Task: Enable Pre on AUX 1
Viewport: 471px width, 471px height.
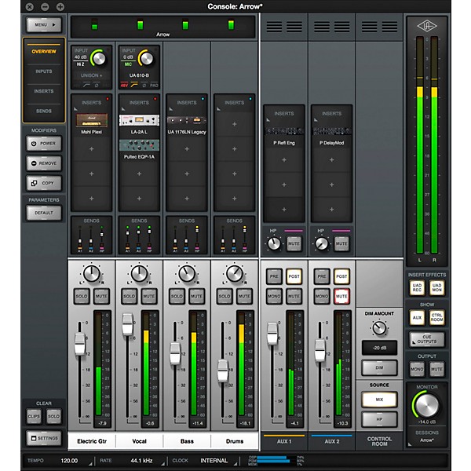Action: (274, 276)
